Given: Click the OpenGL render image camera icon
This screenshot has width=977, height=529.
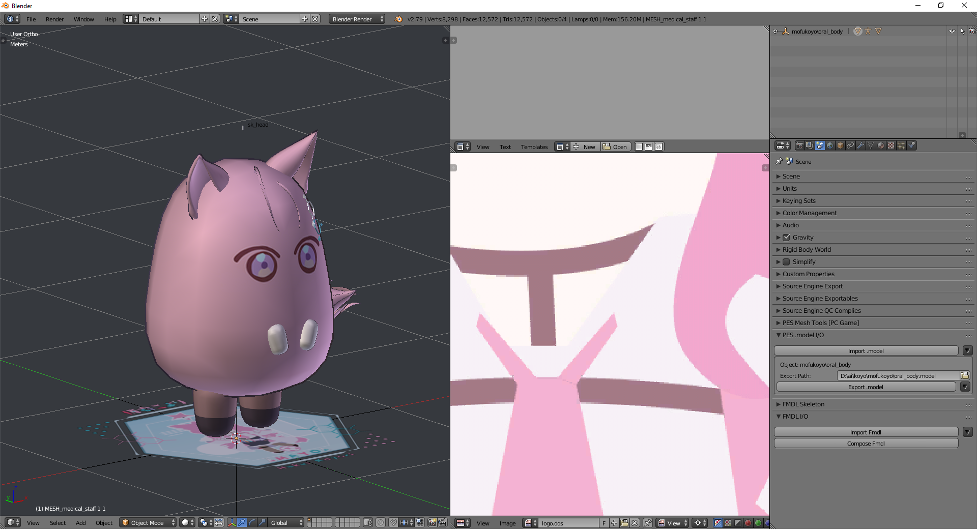Looking at the screenshot, I should [x=432, y=522].
